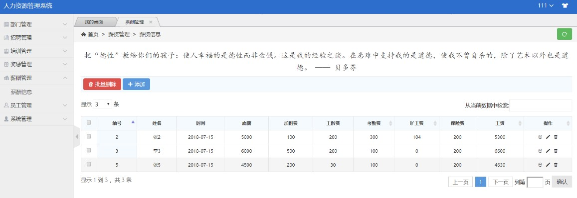
Task: Collapse sidebar with the left arrow handle
Action: click(77, 137)
